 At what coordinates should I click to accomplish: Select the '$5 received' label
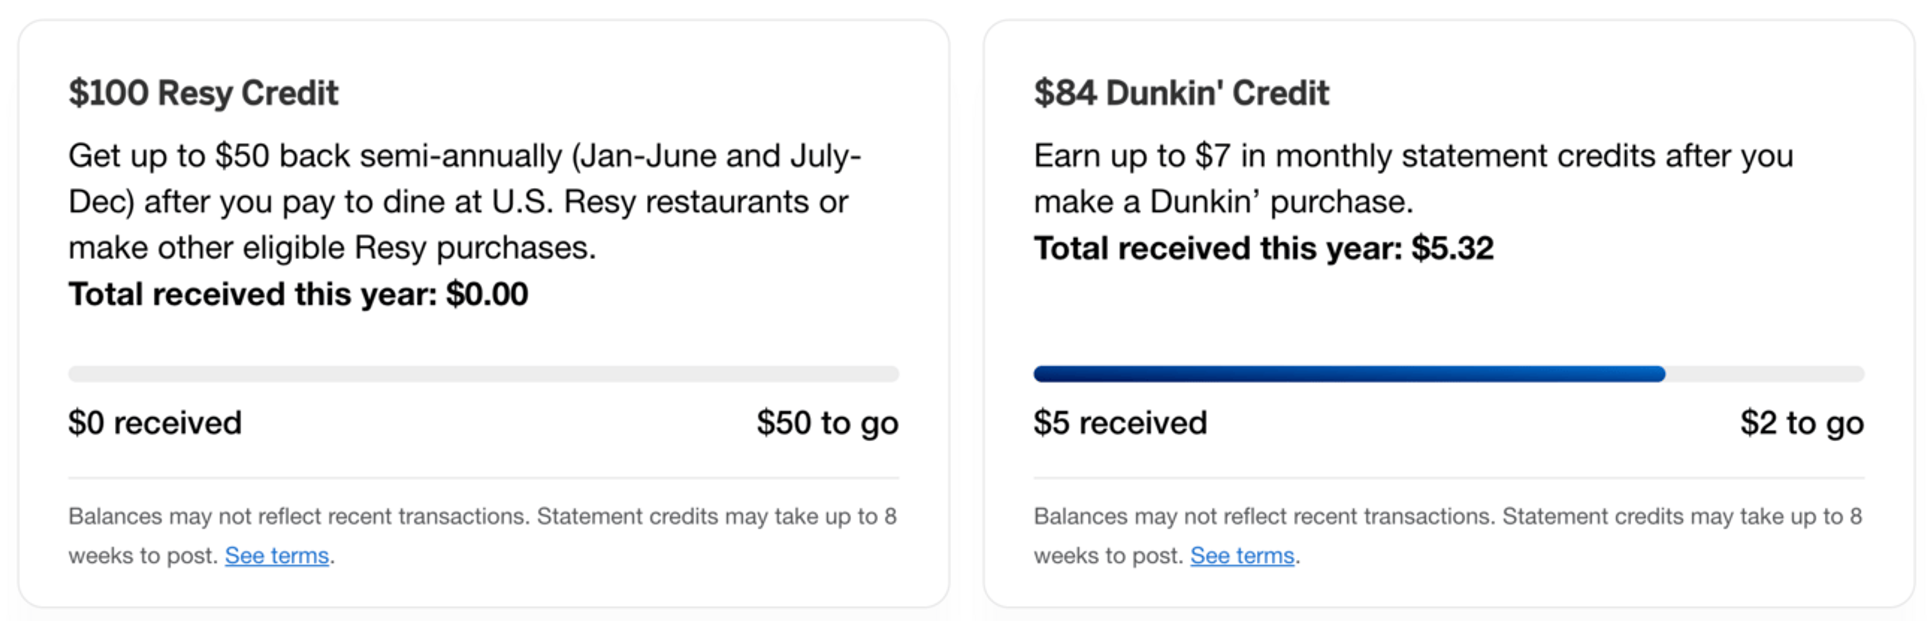pos(1121,423)
